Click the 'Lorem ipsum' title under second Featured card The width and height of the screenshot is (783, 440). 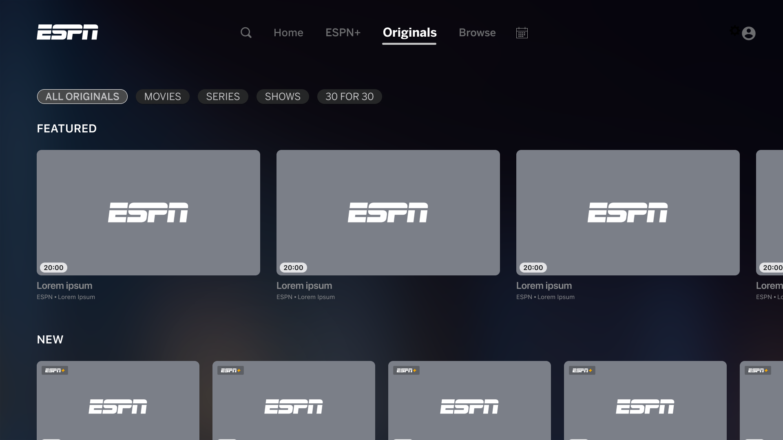point(304,286)
